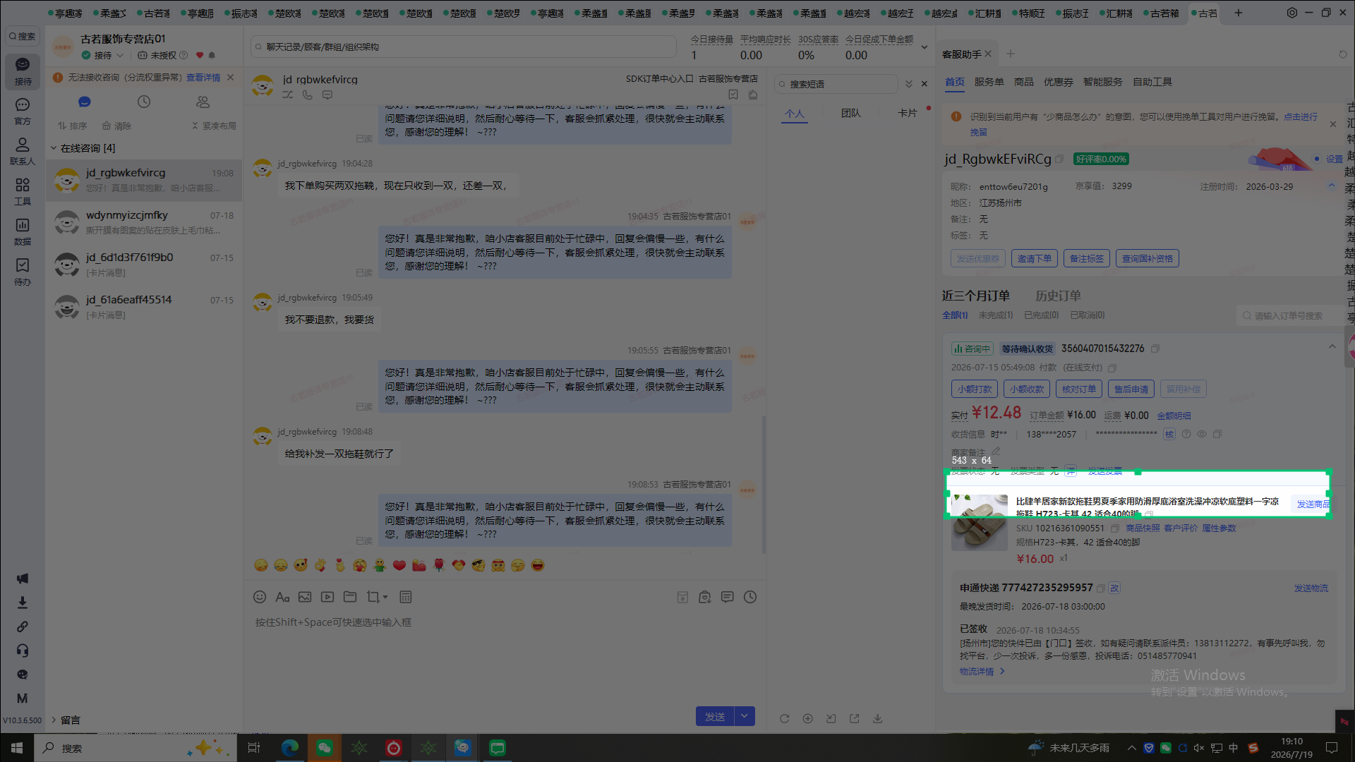Open the 物流详情 logistics link

pos(982,672)
